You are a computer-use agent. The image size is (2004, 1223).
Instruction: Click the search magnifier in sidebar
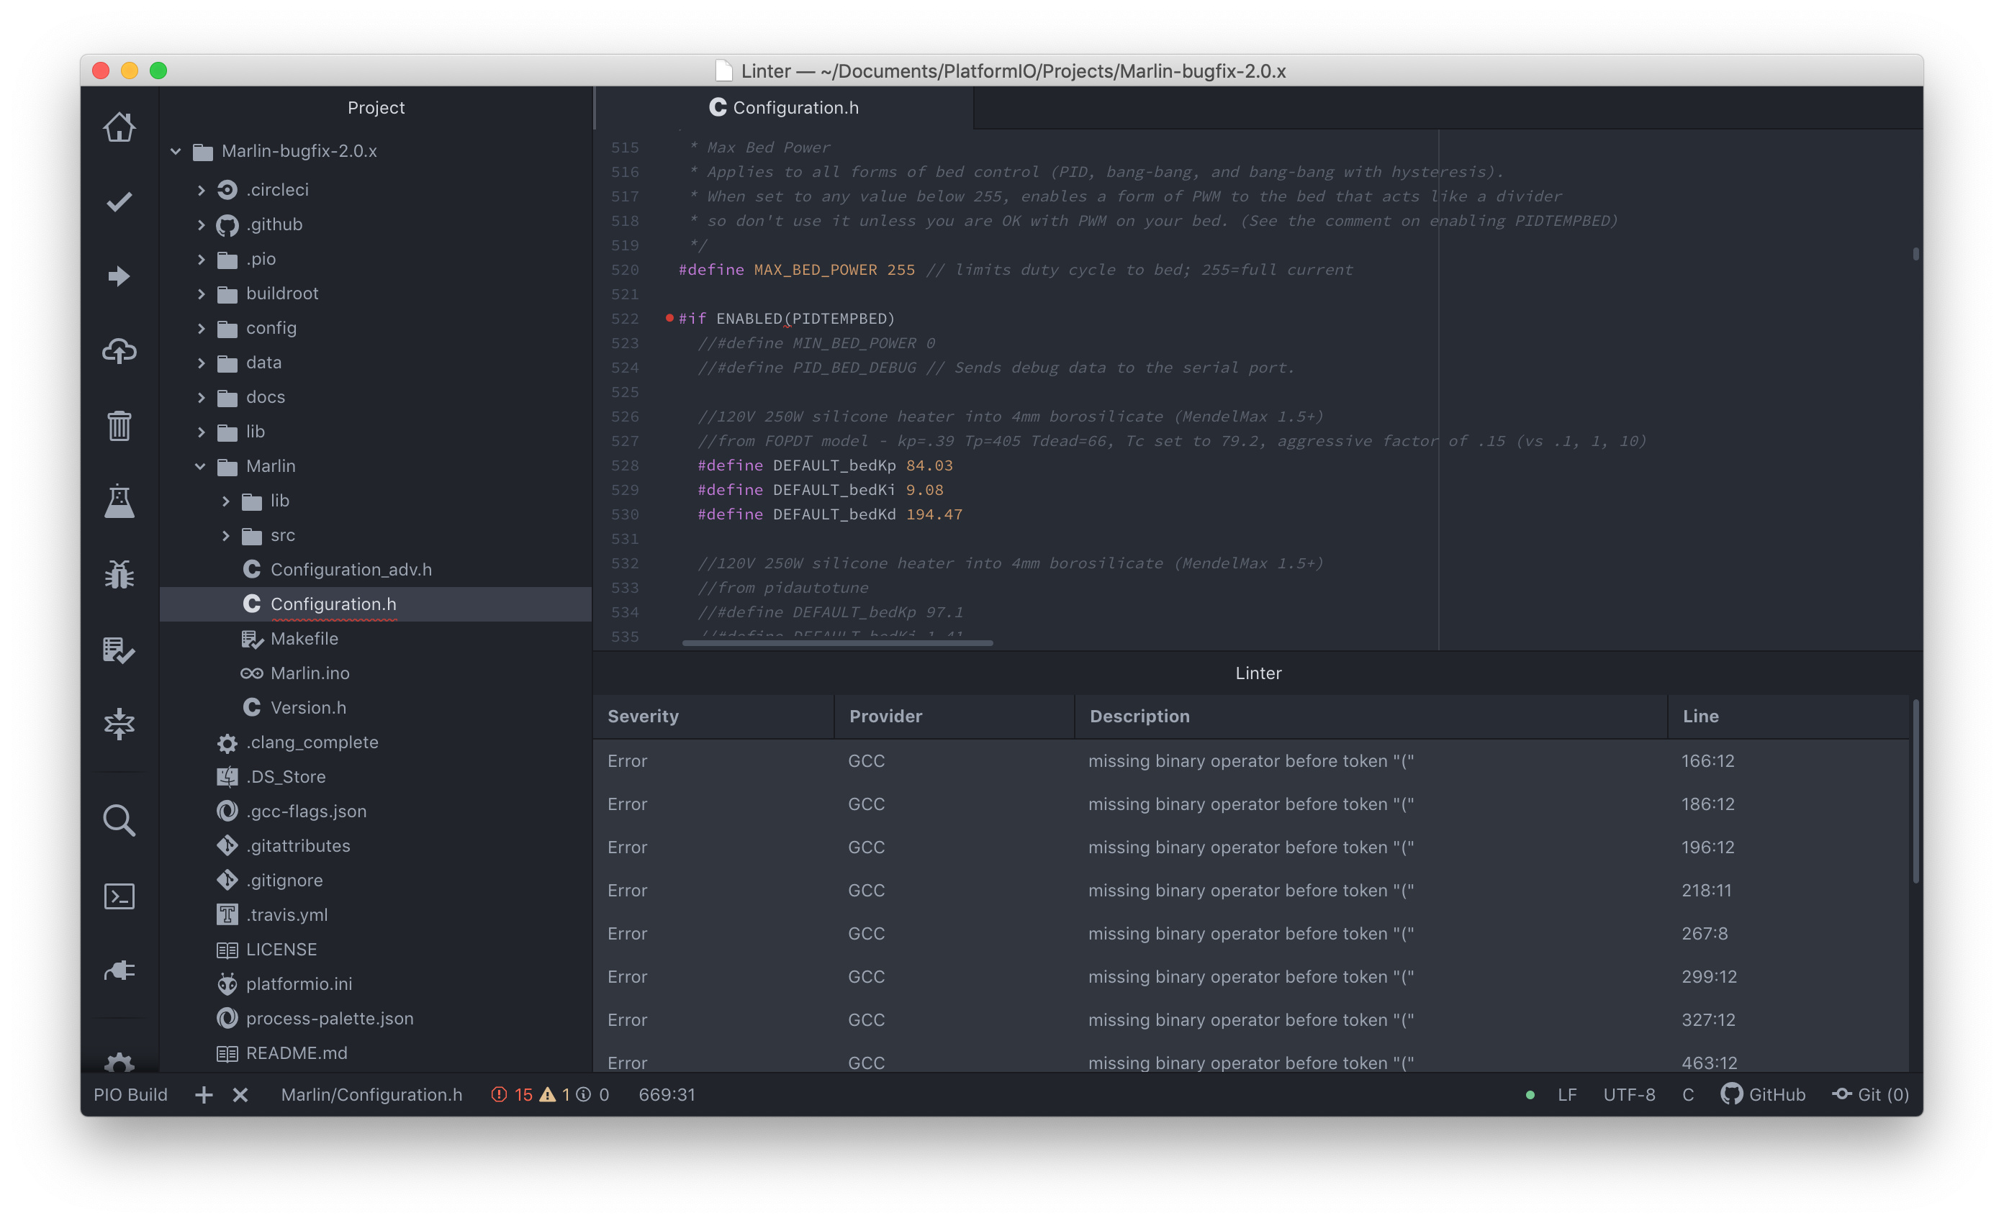pos(119,821)
